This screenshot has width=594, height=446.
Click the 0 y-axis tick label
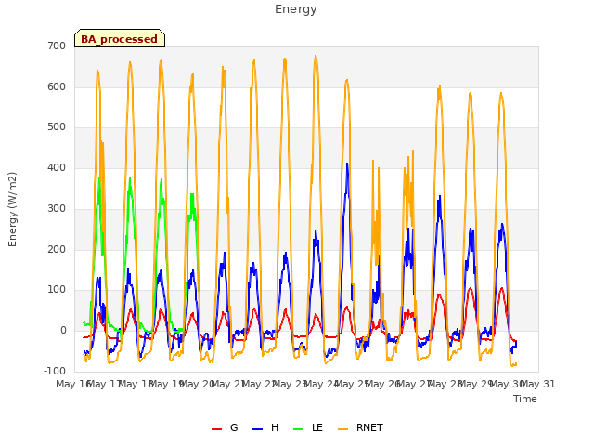pyautogui.click(x=63, y=331)
